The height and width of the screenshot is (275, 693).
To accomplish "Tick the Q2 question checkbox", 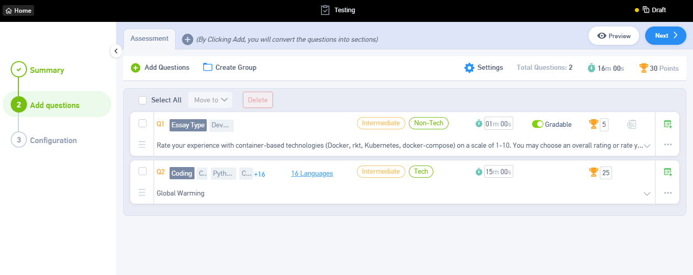I will (x=143, y=171).
